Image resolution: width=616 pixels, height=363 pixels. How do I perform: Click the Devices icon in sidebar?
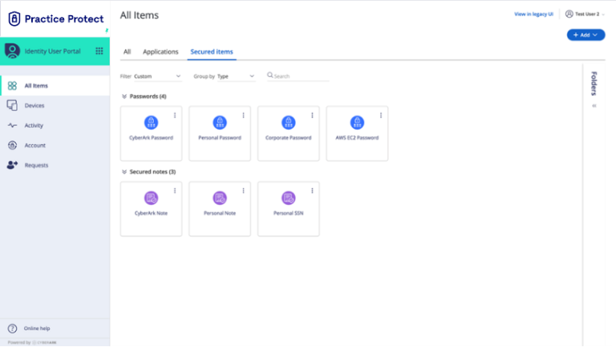[12, 105]
